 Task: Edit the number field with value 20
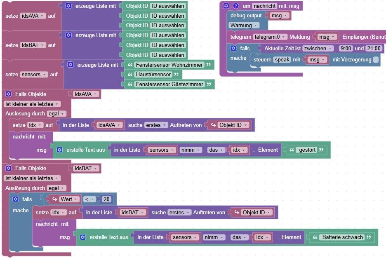106,199
